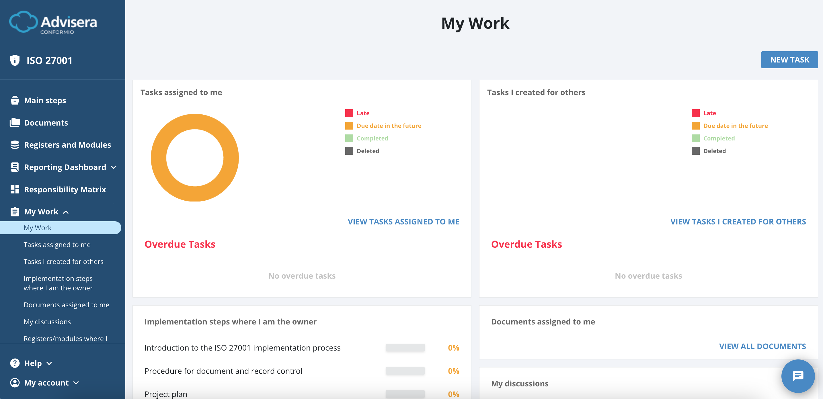Open Tasks assigned to me page

(57, 245)
